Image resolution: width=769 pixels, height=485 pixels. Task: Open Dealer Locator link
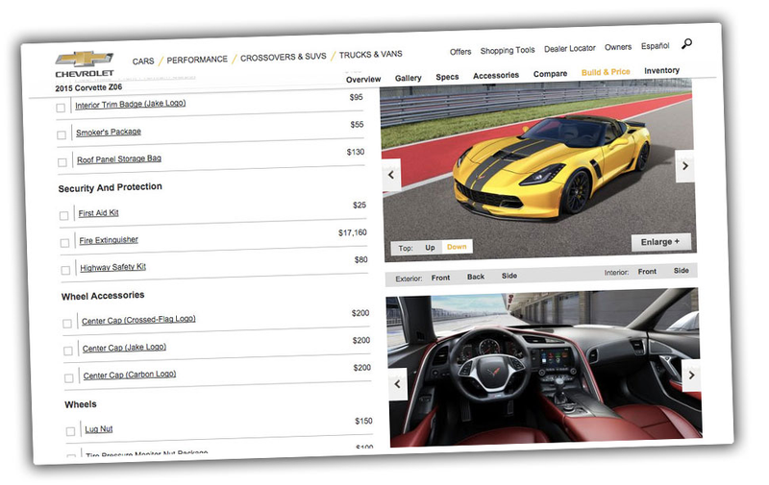pyautogui.click(x=570, y=48)
